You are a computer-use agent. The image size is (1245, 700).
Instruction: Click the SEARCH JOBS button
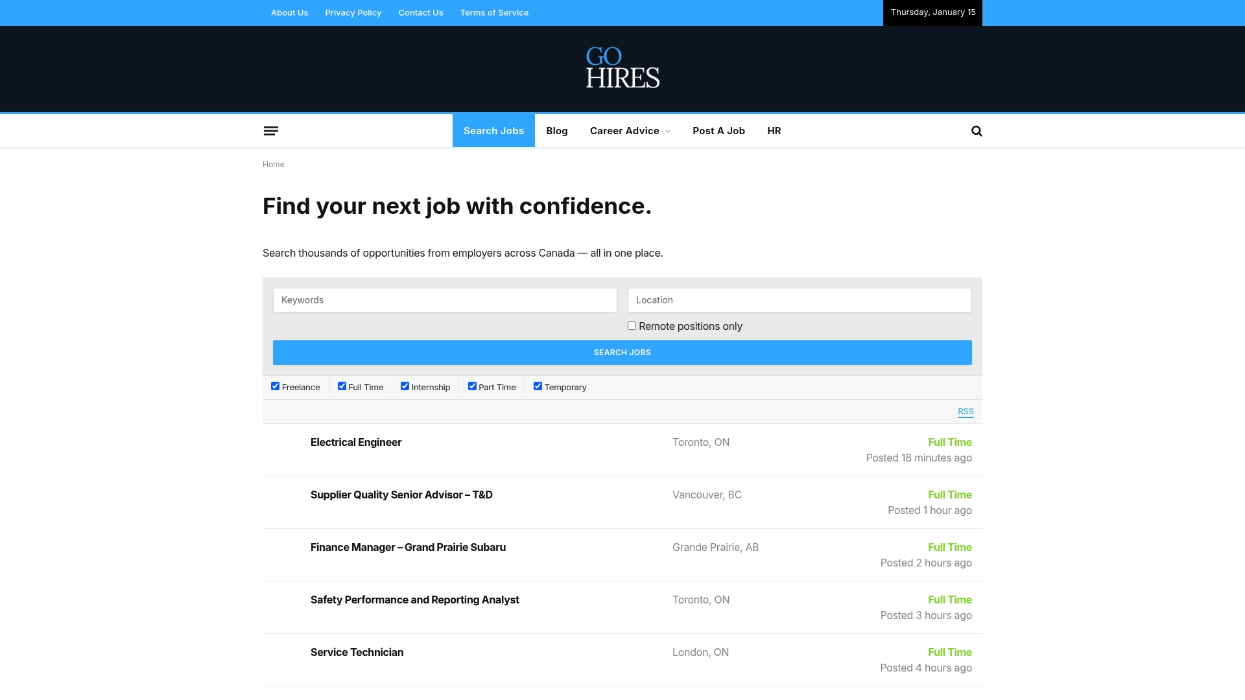click(x=622, y=352)
